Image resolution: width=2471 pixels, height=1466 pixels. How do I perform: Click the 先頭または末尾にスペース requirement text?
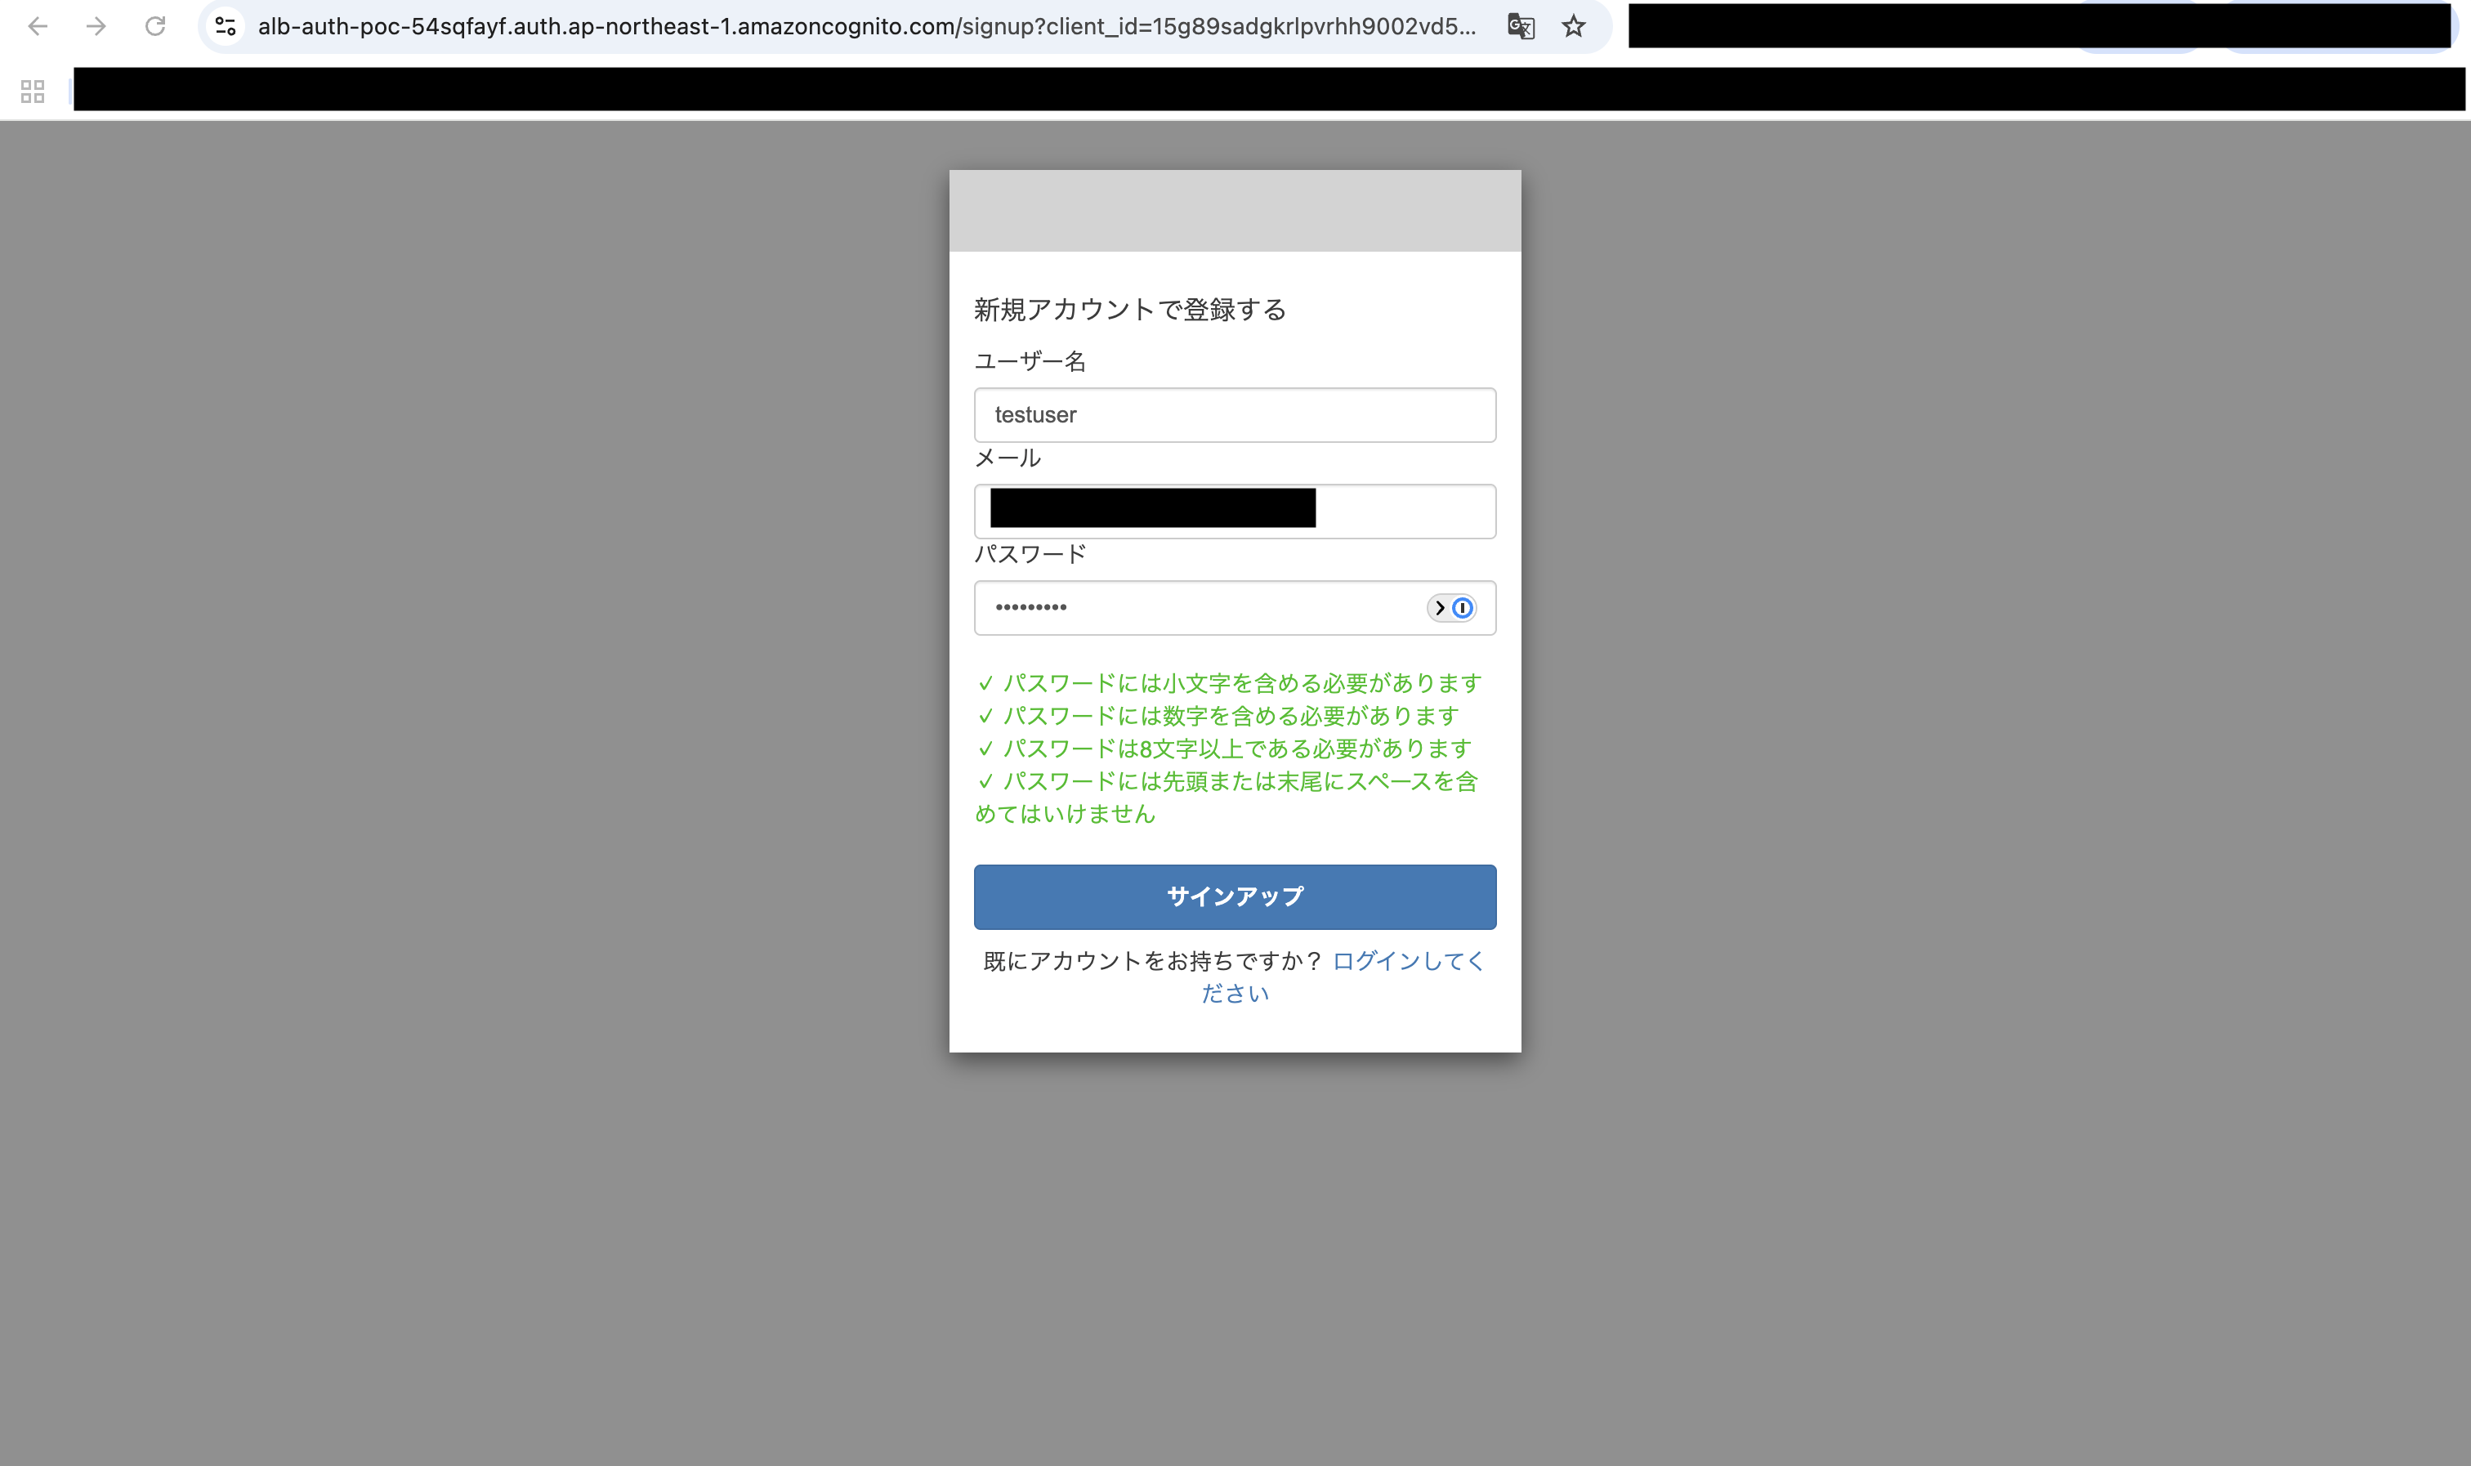(1226, 798)
